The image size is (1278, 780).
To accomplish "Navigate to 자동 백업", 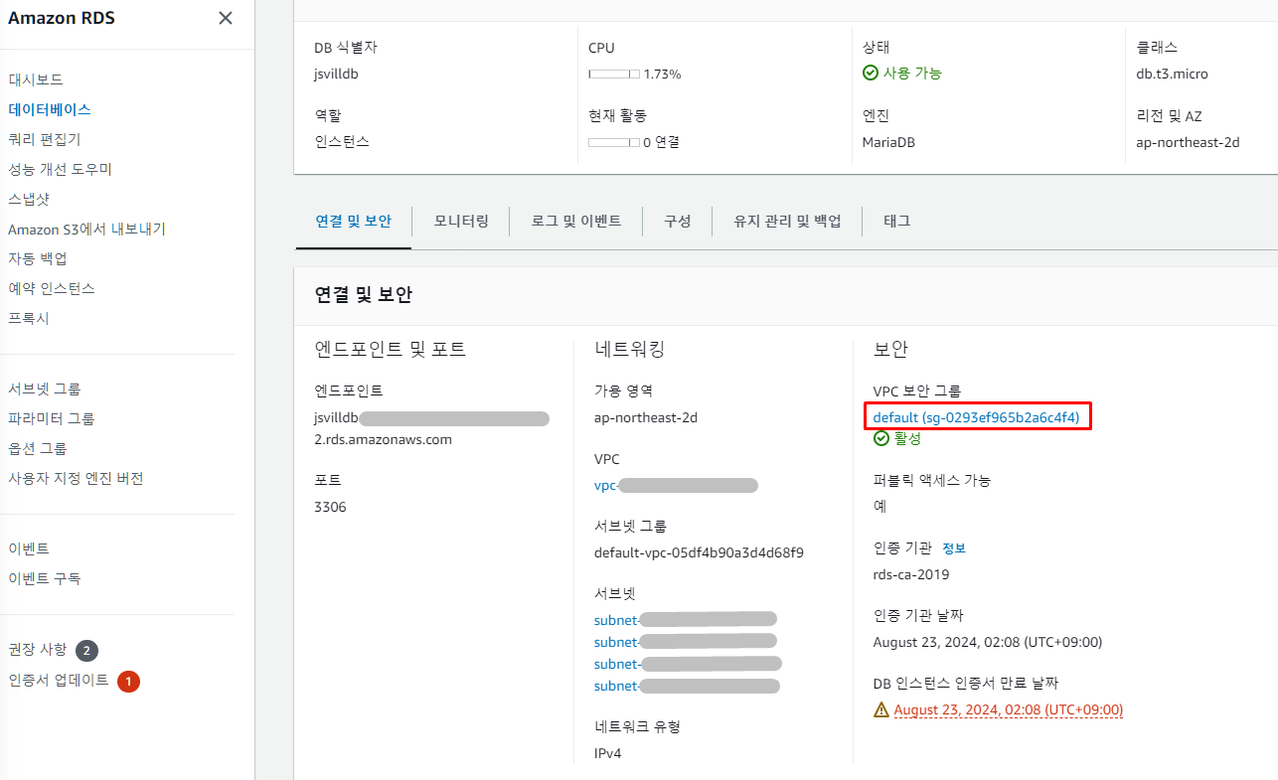I will (x=38, y=258).
